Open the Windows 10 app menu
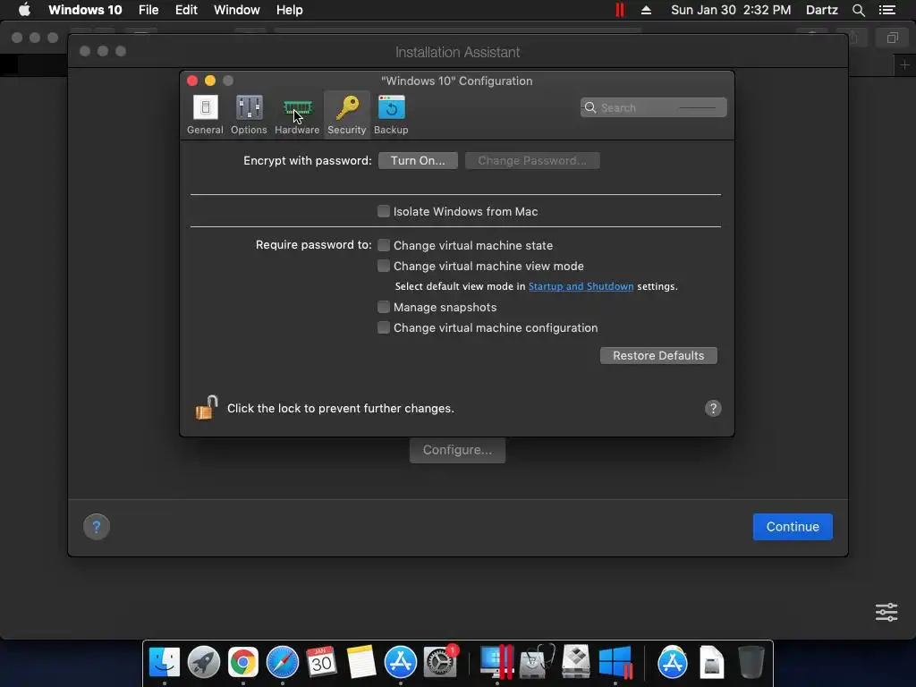The height and width of the screenshot is (687, 916). click(85, 10)
